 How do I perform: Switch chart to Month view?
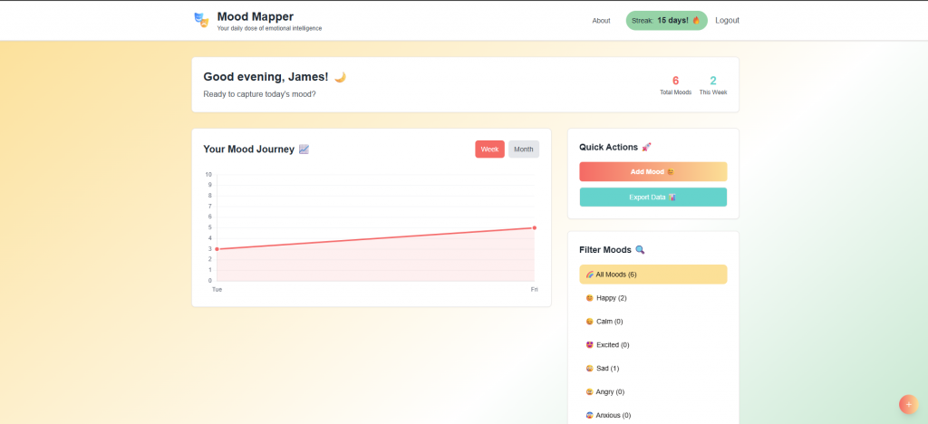click(524, 149)
